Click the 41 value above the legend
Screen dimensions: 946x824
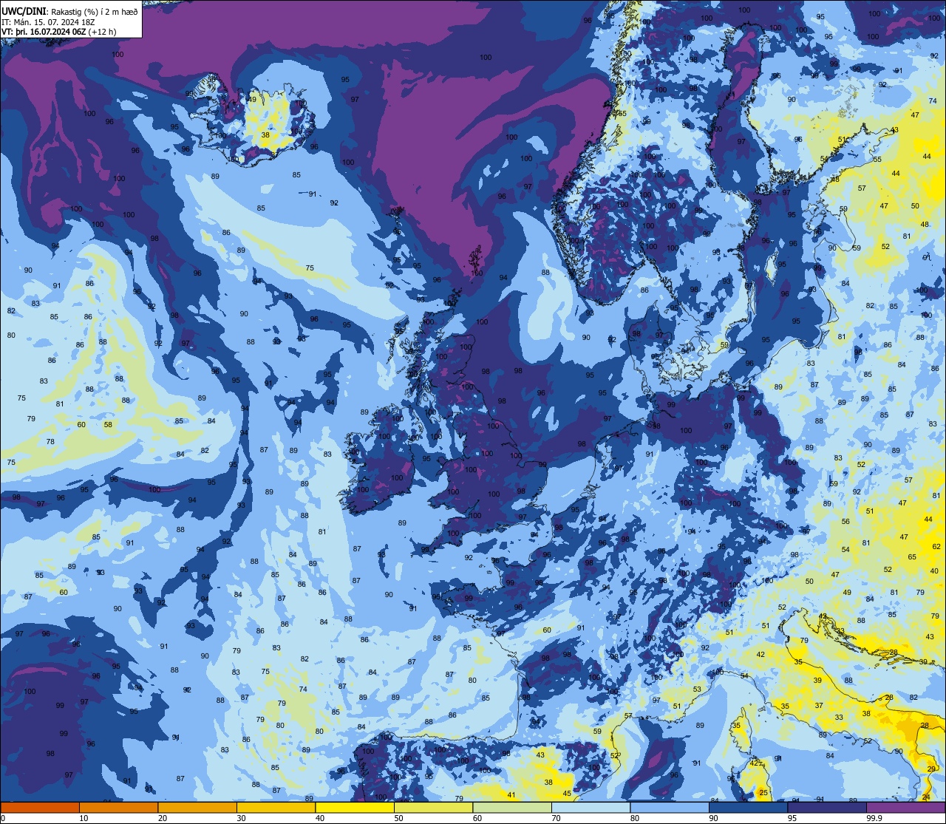point(511,795)
